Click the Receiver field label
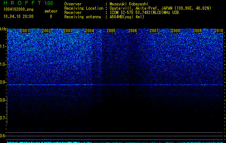The height and width of the screenshot is (143, 226). point(73,13)
